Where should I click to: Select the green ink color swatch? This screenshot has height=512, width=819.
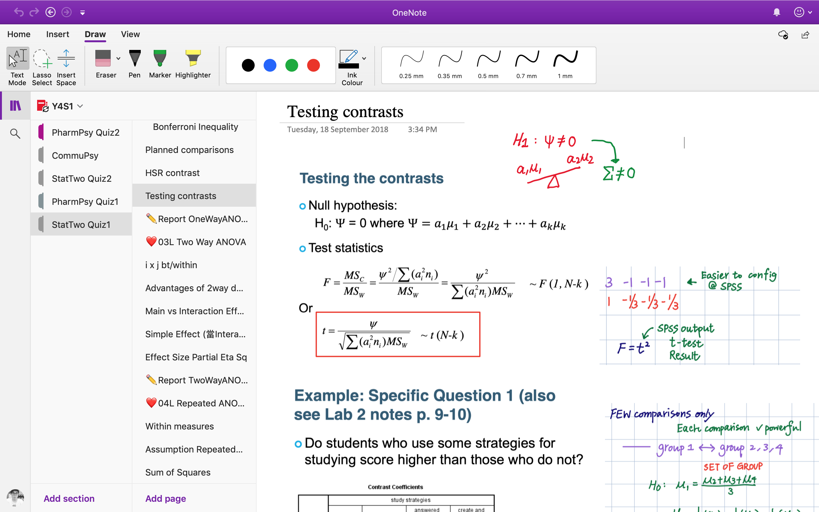pyautogui.click(x=292, y=64)
